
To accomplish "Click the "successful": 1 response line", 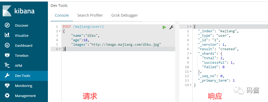I will (218, 62).
